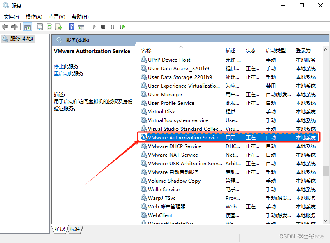Click the 自动(触发...) startup type of User Manager

[279, 94]
